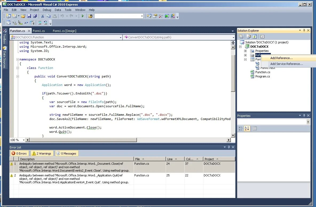Collapse the ConvertDOCToDOCX method block
This screenshot has width=316, height=207.
(x=18, y=76)
